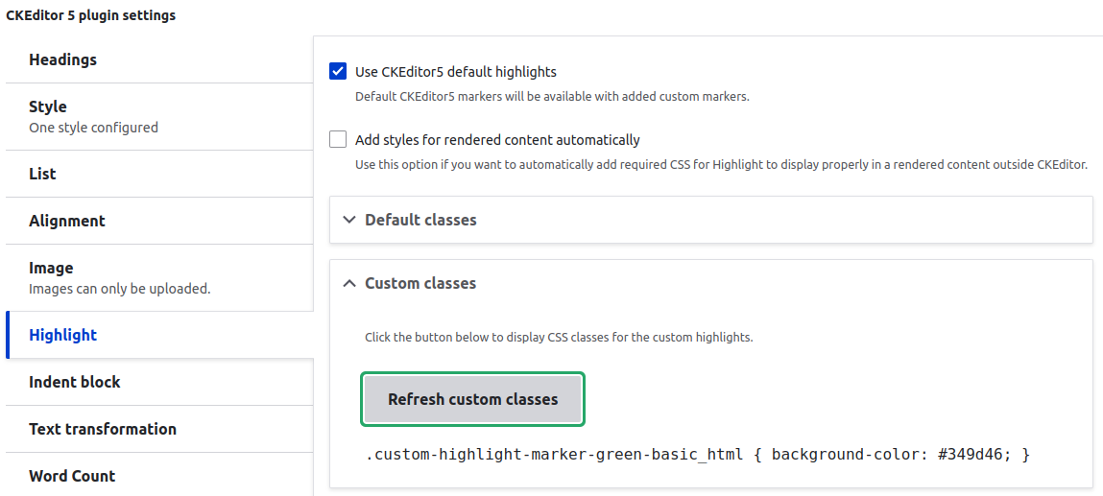
Task: Show the Indent block settings
Action: [75, 382]
